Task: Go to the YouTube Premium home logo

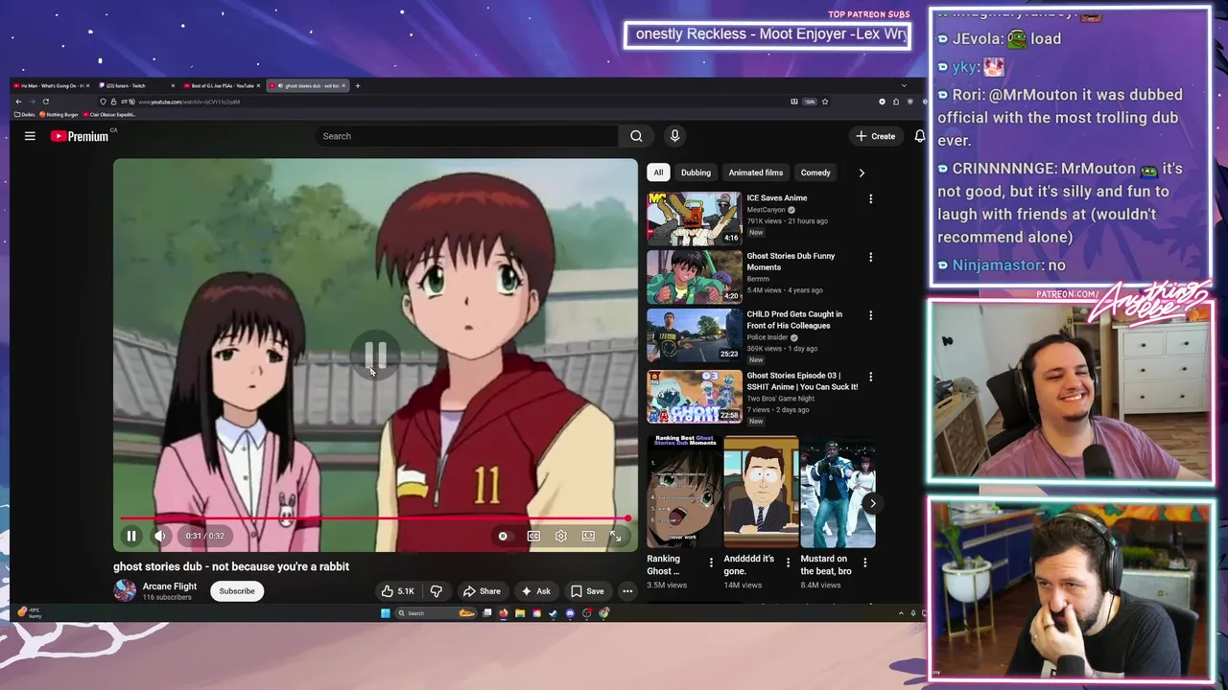Action: tap(80, 136)
